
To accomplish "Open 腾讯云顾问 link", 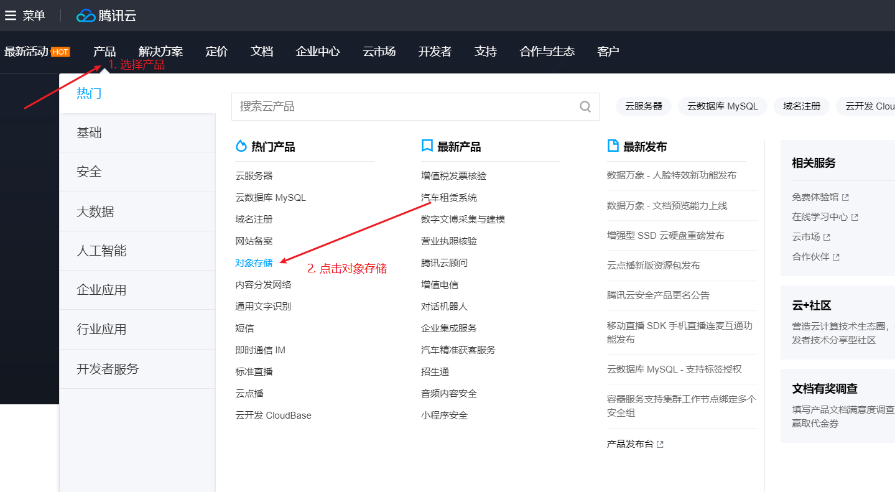I will [x=444, y=263].
